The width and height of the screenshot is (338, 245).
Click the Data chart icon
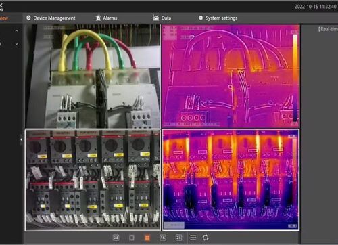pyautogui.click(x=156, y=18)
